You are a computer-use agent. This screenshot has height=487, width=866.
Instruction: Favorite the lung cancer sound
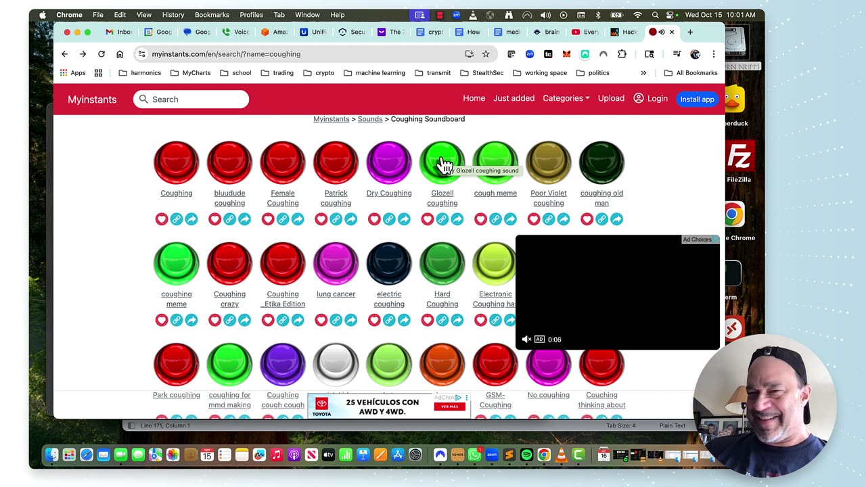[x=321, y=320]
